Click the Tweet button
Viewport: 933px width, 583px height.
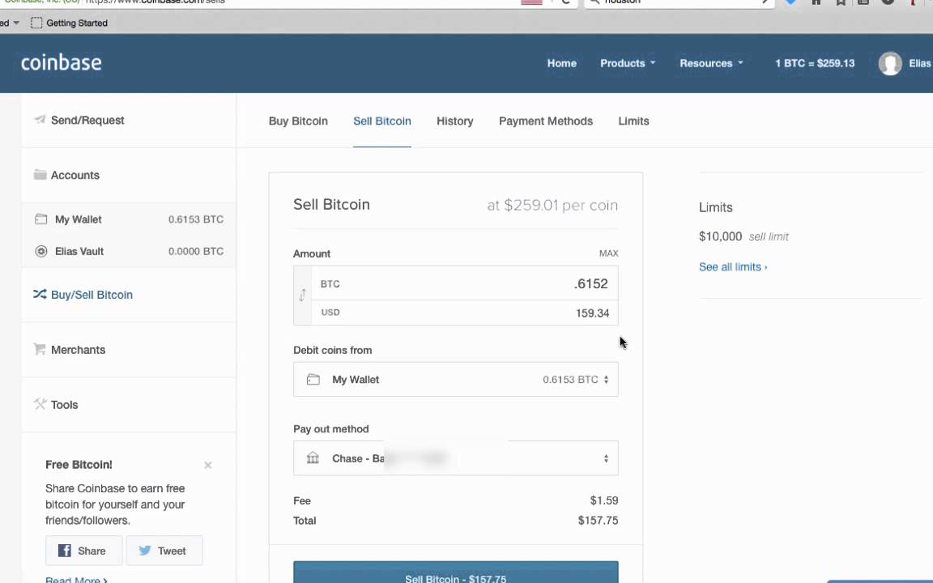coord(164,551)
